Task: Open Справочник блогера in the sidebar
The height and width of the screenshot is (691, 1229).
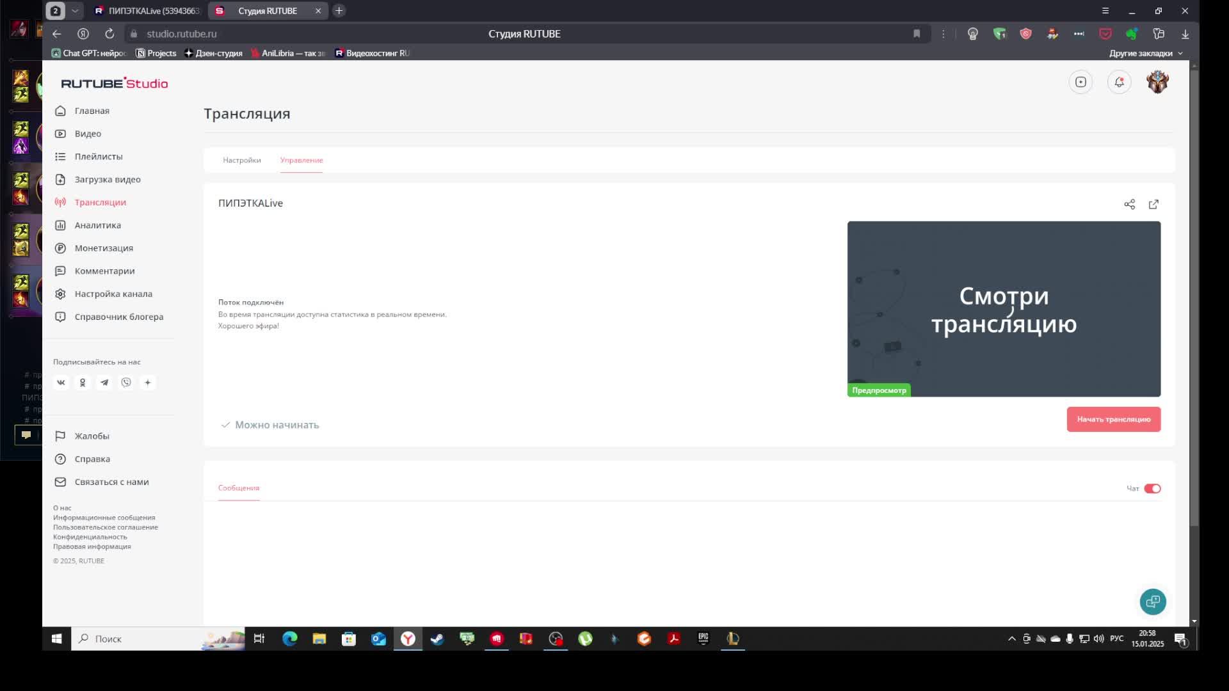Action: (118, 317)
